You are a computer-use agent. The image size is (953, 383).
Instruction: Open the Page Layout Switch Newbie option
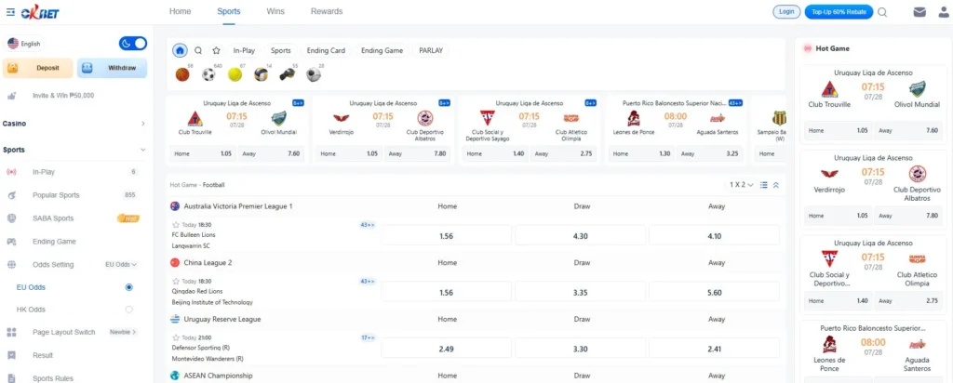tap(123, 333)
